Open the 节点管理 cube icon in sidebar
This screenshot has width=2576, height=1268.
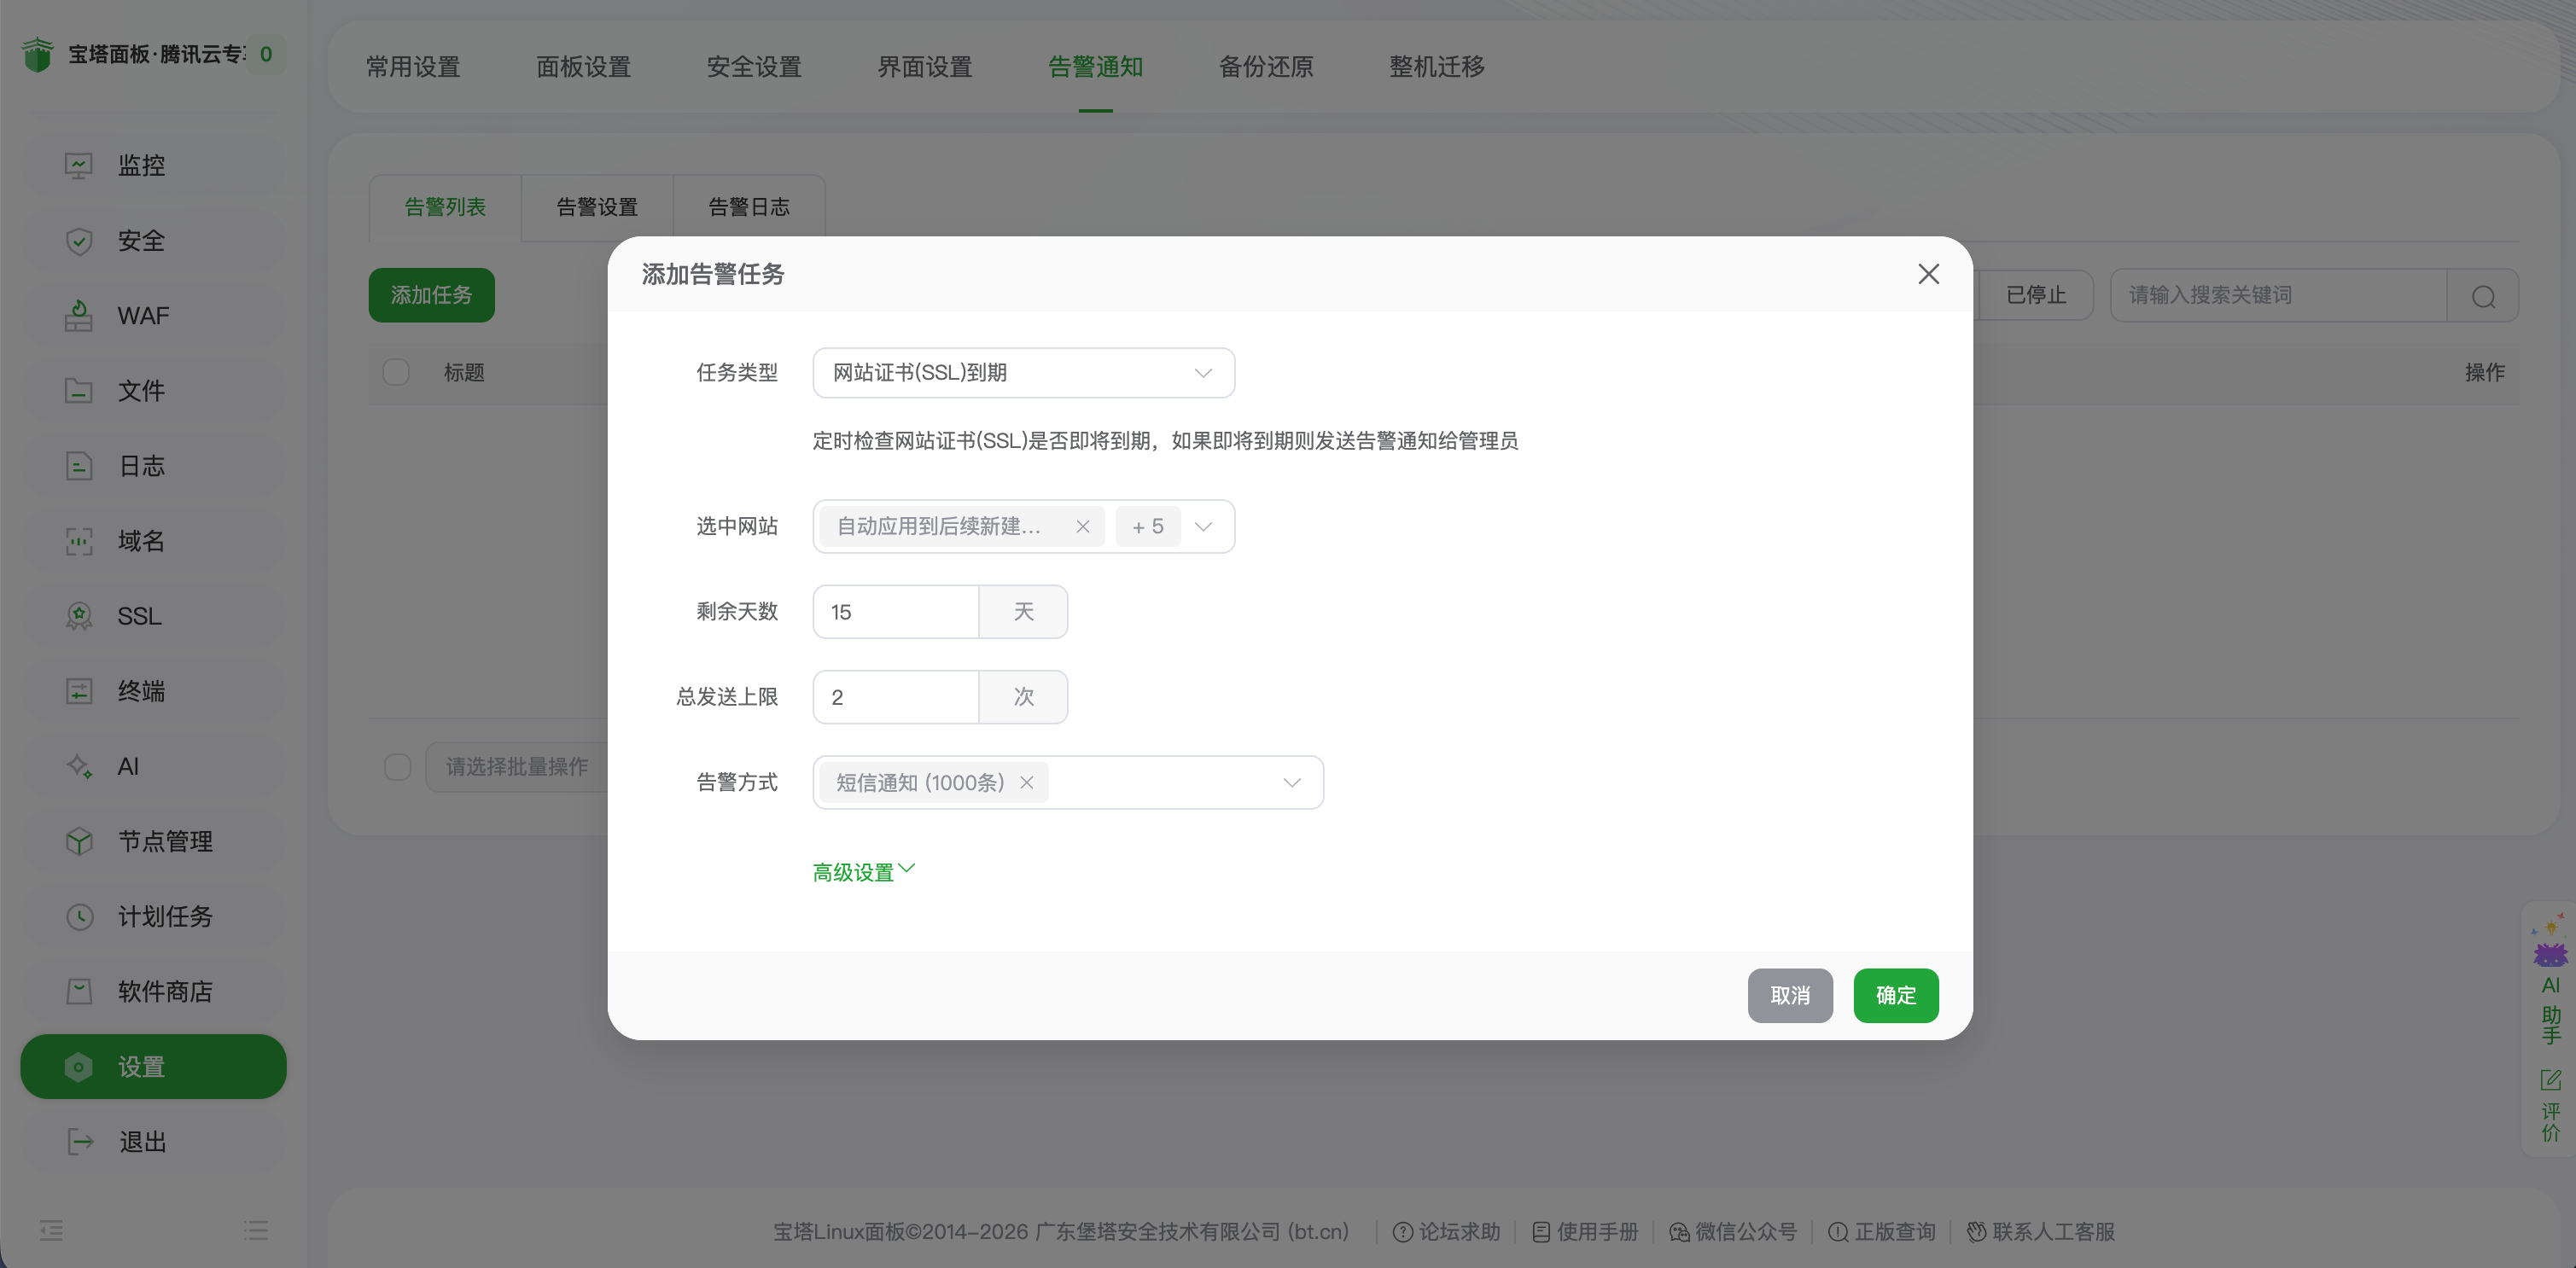pos(79,841)
